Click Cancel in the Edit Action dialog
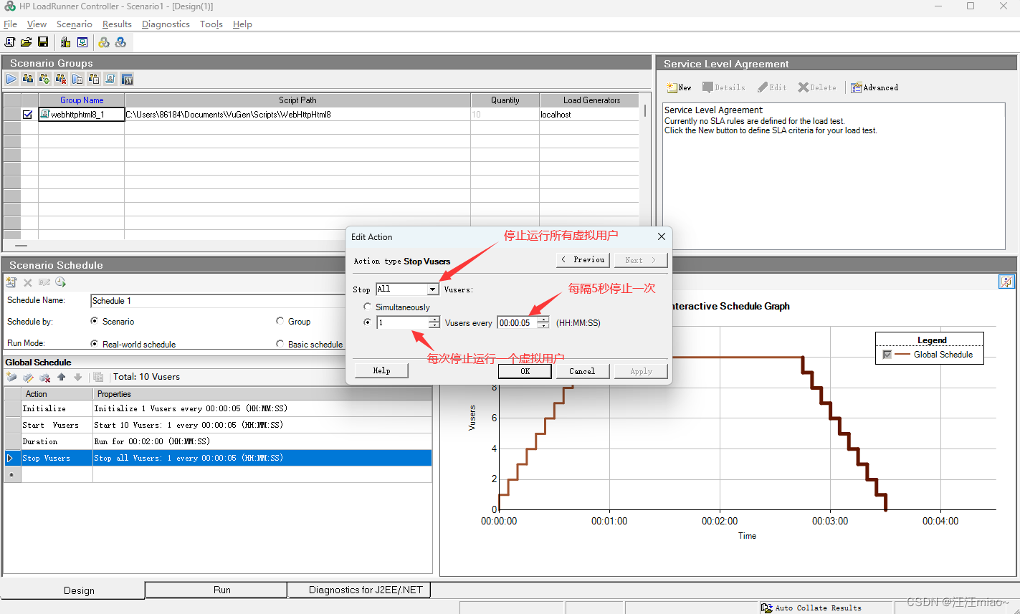The width and height of the screenshot is (1020, 614). [x=582, y=371]
